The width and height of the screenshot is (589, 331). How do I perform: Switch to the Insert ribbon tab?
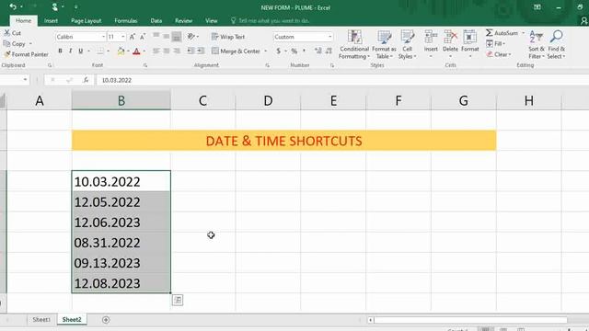click(51, 20)
